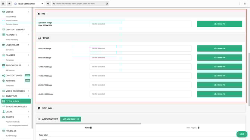Switch to the Home page tab

point(88,128)
